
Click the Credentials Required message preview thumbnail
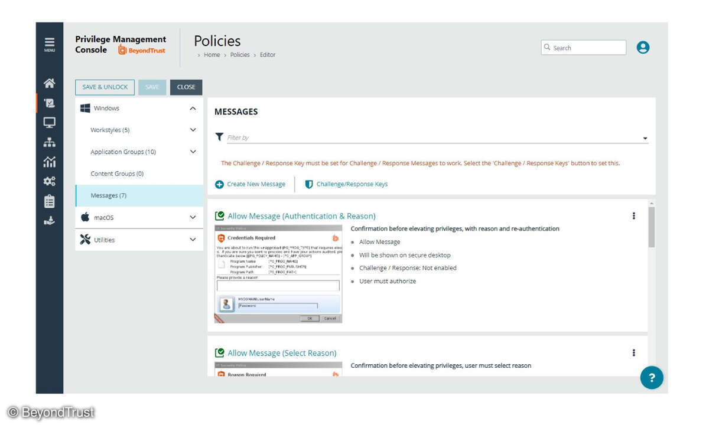pyautogui.click(x=278, y=274)
